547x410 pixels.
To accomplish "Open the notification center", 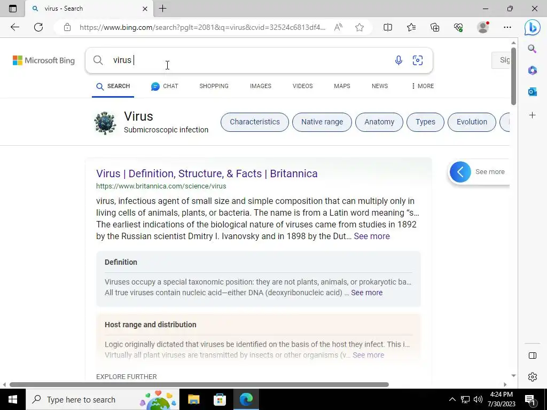I will pyautogui.click(x=530, y=399).
